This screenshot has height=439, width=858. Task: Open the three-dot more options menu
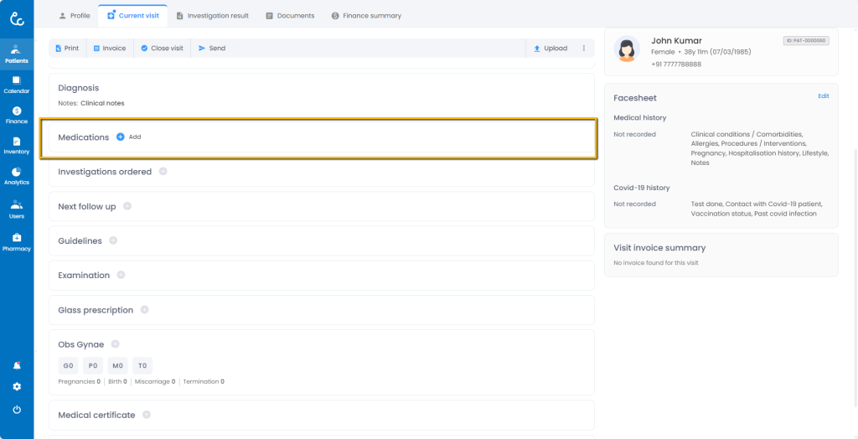[584, 49]
